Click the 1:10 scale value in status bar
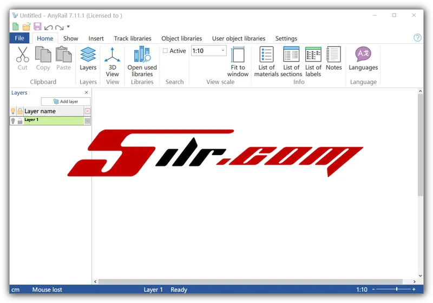Image resolution: width=433 pixels, height=303 pixels. point(362,289)
